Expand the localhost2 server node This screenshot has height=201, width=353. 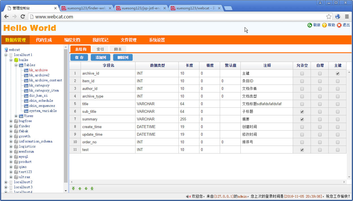click(6, 182)
